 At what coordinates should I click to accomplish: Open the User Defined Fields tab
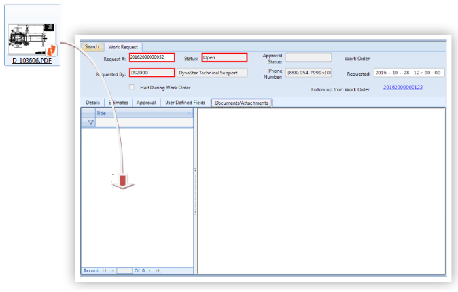point(185,103)
